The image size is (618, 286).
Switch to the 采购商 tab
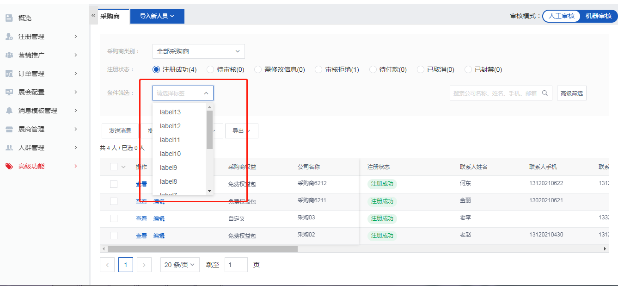(110, 16)
